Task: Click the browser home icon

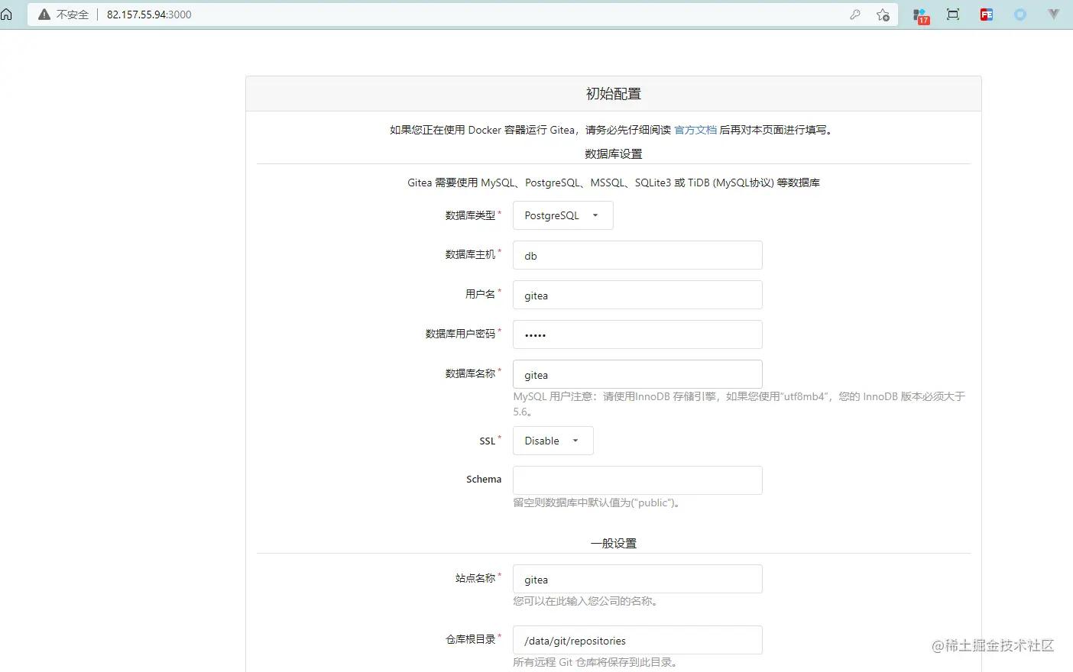Action: [x=6, y=15]
